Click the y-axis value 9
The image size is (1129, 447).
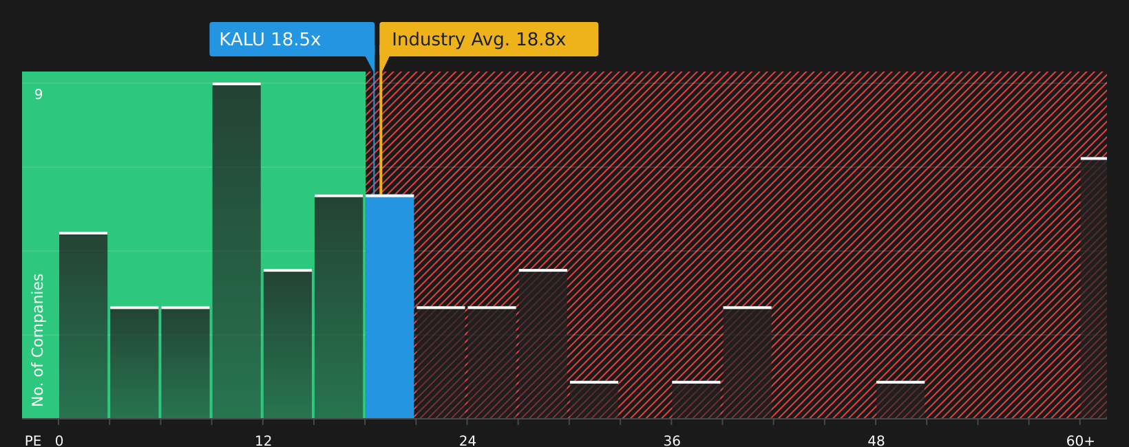[x=39, y=94]
